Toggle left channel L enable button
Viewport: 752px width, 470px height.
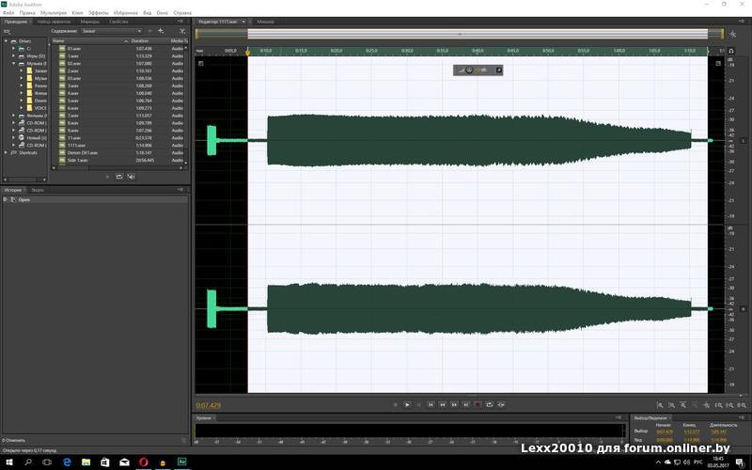coord(742,141)
